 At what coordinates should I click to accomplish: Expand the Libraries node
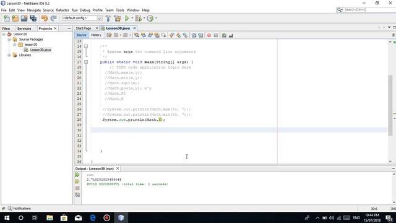click(9, 55)
